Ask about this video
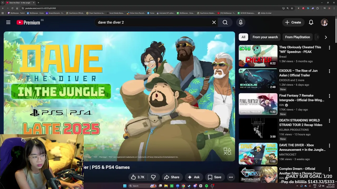 [x=193, y=177]
